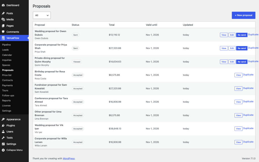This screenshot has width=259, height=162.
Task: Click the Appearance paintbrush icon
Action: (x=3, y=119)
